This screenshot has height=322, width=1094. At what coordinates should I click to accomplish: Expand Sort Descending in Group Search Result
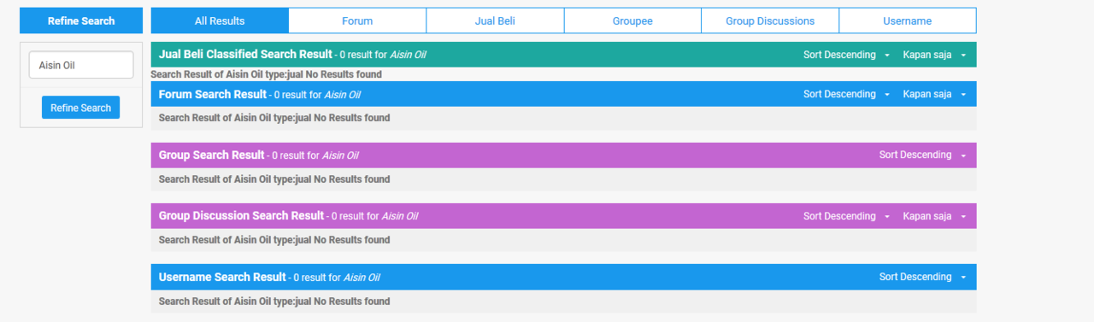click(x=922, y=155)
